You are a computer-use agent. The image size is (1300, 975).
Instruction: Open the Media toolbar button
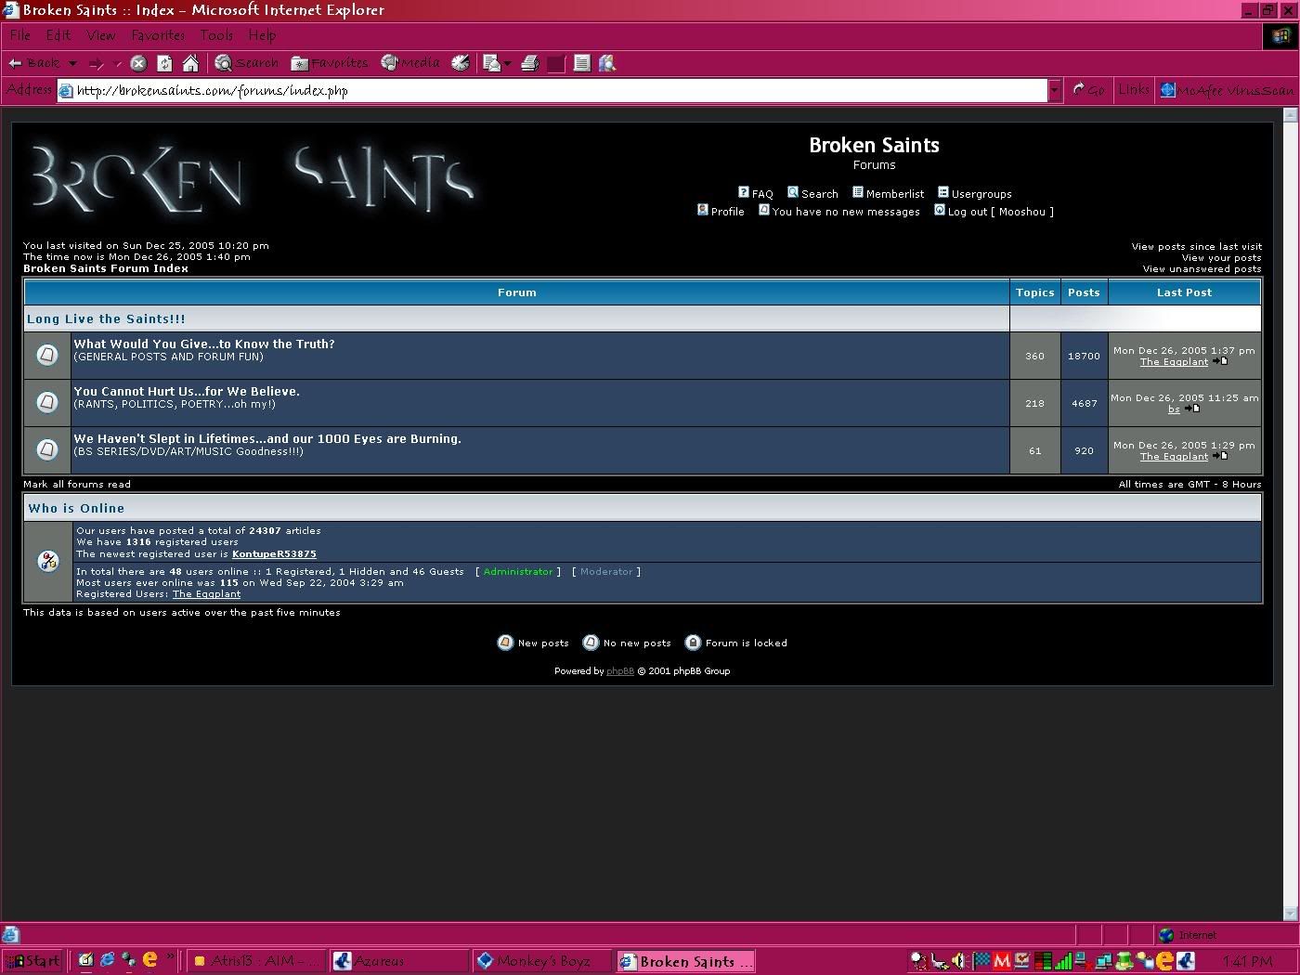410,63
